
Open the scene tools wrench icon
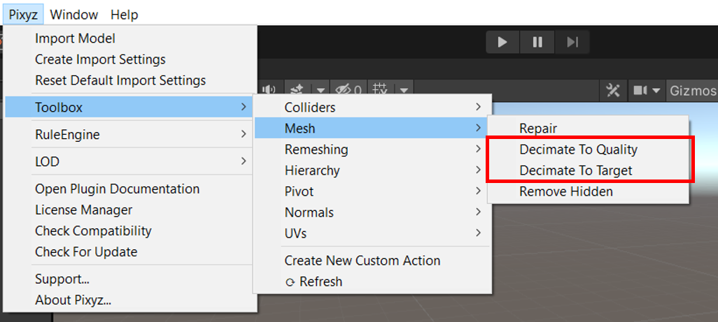click(613, 90)
